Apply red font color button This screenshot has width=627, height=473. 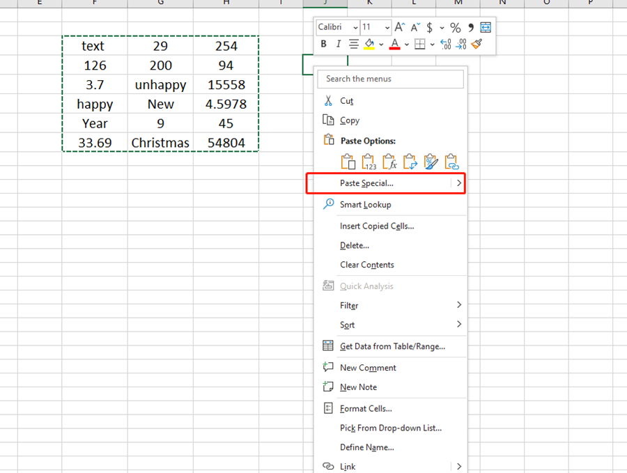(395, 44)
